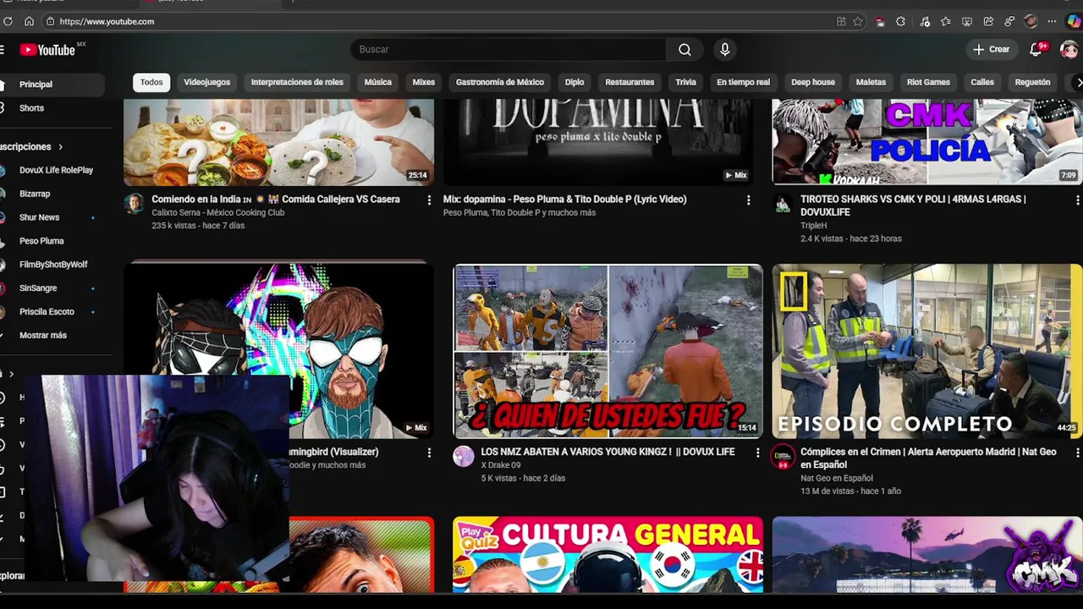1083x609 pixels.
Task: Open the YouTube home logo
Action: 47,50
